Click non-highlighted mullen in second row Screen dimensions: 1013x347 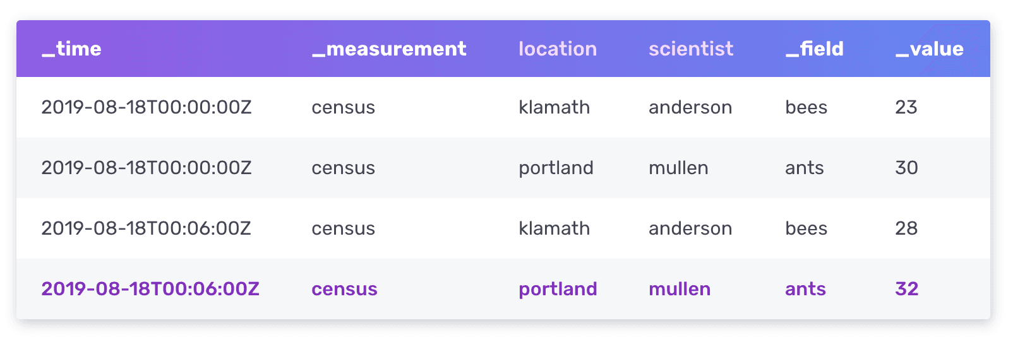678,168
